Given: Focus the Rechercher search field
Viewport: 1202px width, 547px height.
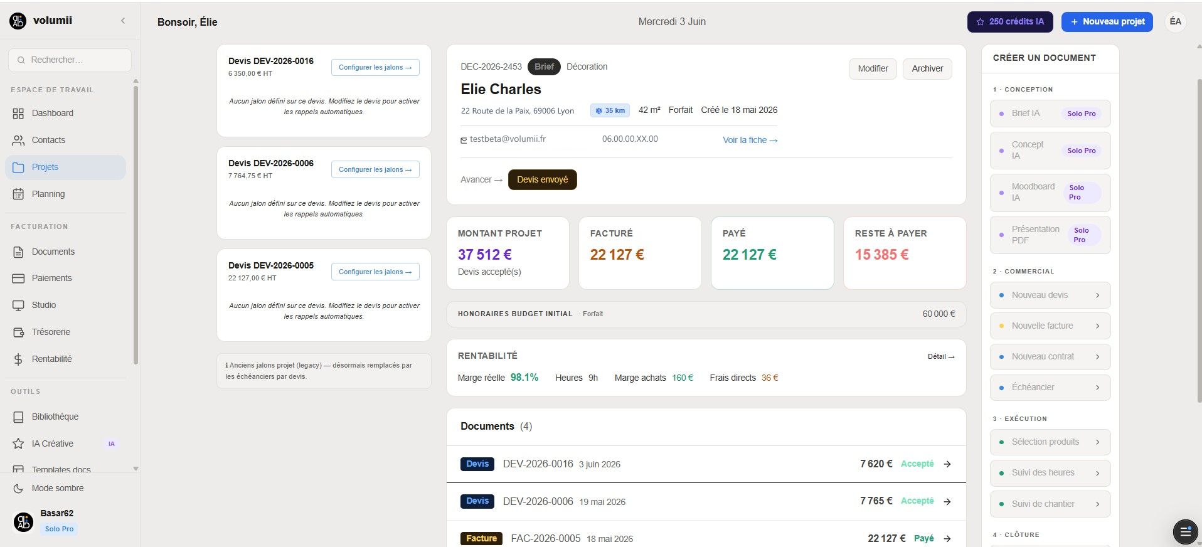Looking at the screenshot, I should 70,60.
